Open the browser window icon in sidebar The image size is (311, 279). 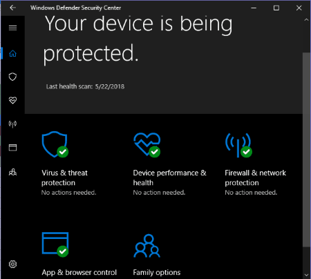click(x=12, y=148)
